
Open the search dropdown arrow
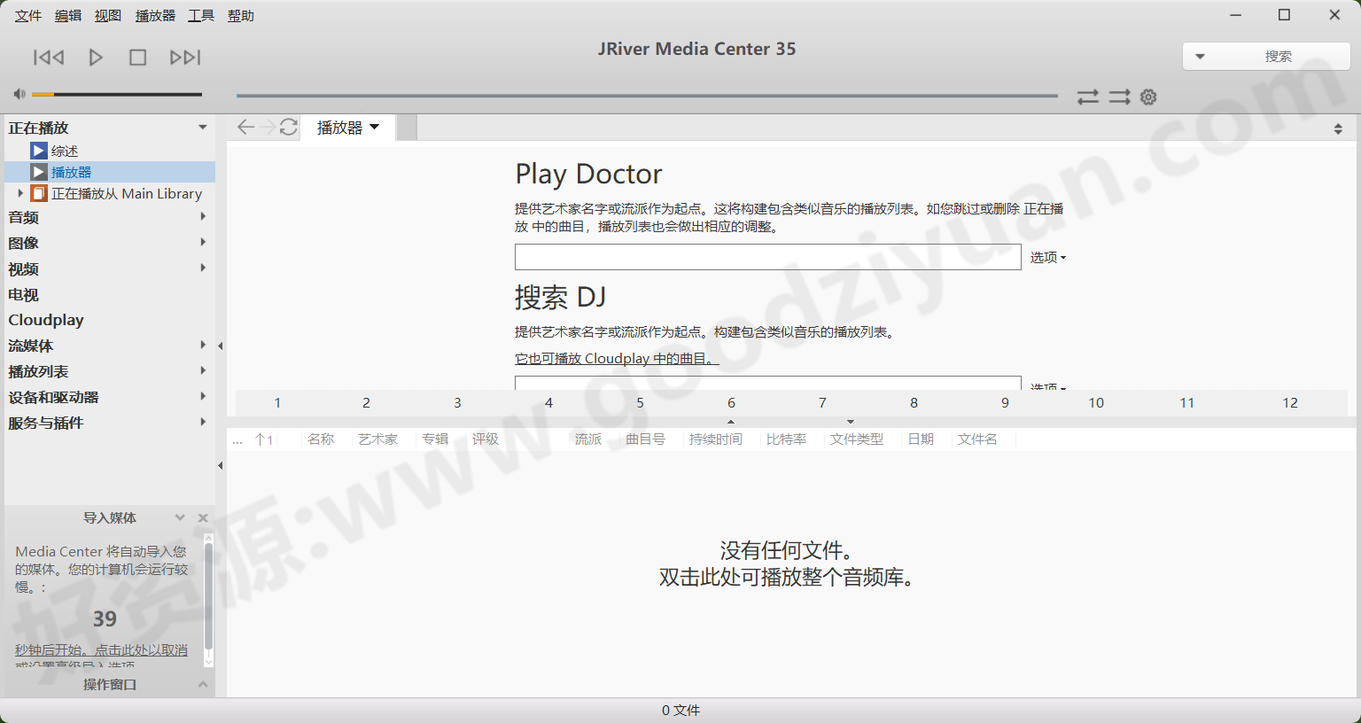[1202, 56]
